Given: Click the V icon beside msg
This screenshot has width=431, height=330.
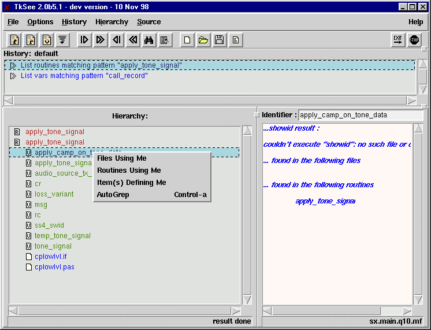Looking at the screenshot, I should [28, 205].
